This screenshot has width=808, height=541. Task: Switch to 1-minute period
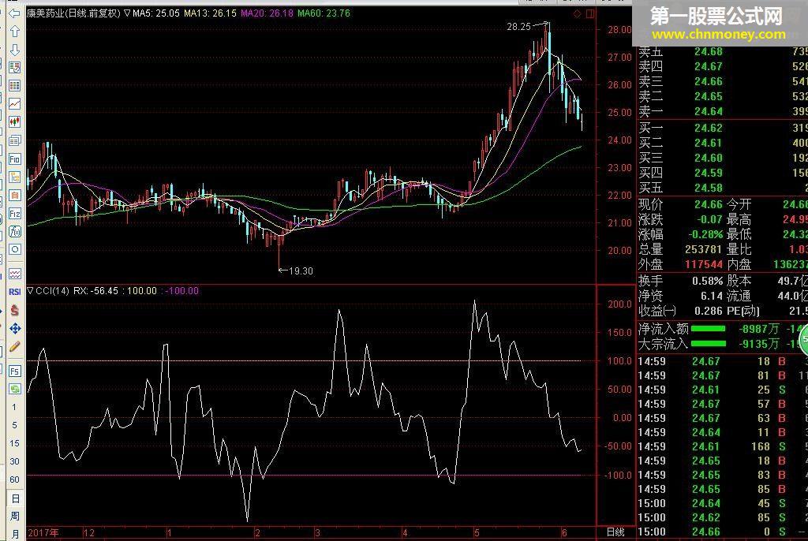click(14, 407)
